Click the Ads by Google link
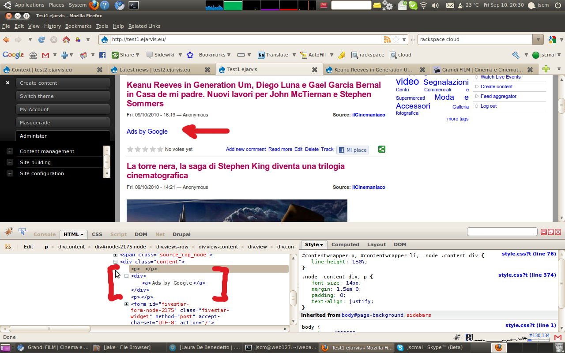Image resolution: width=565 pixels, height=353 pixels. pyautogui.click(x=147, y=131)
